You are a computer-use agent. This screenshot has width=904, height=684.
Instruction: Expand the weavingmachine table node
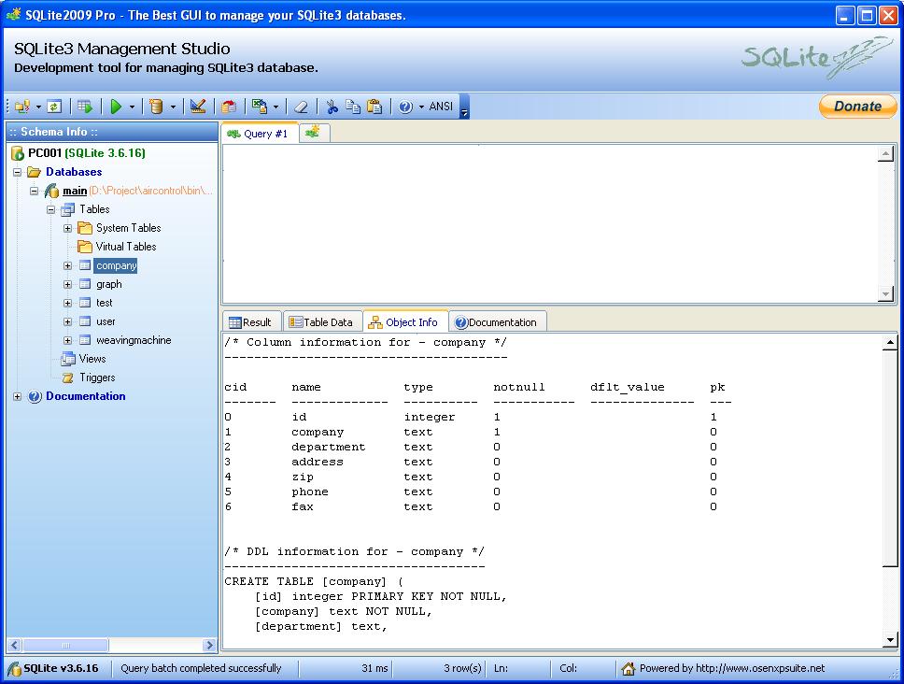(x=67, y=340)
